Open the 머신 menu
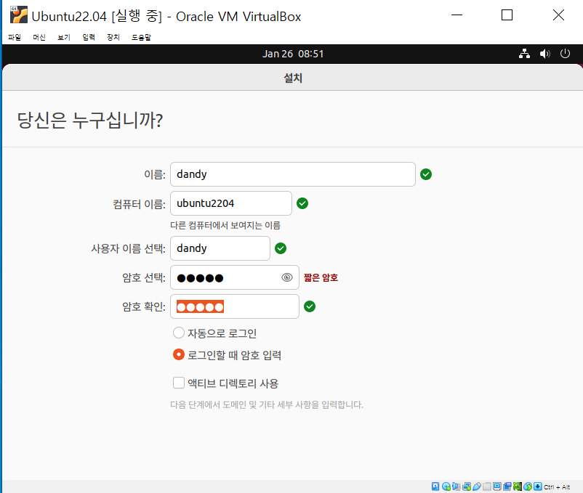Viewport: 583px width, 493px height. coord(39,37)
